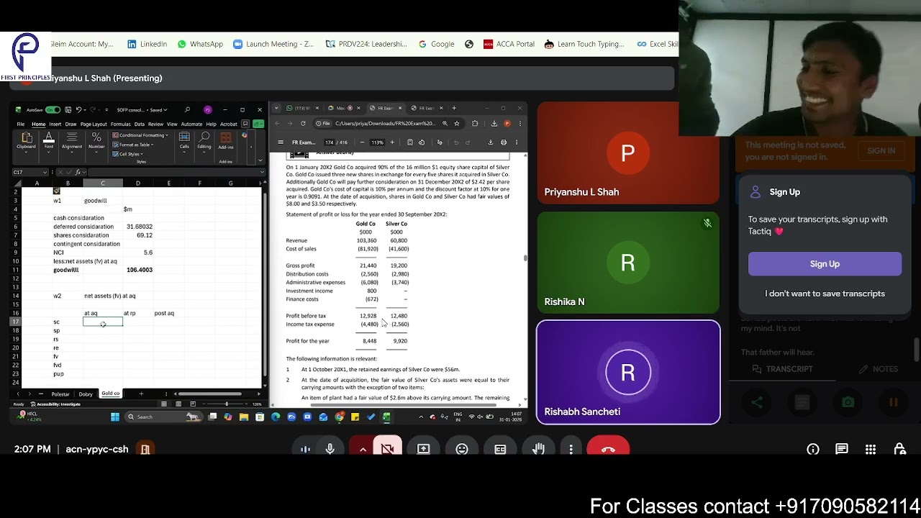Viewport: 921px width, 518px height.
Task: Switch to the Tactiq NOTES tab
Action: [879, 369]
